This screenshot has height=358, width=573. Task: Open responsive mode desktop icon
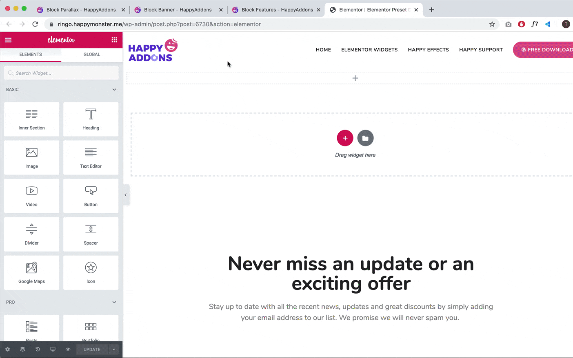[53, 349]
